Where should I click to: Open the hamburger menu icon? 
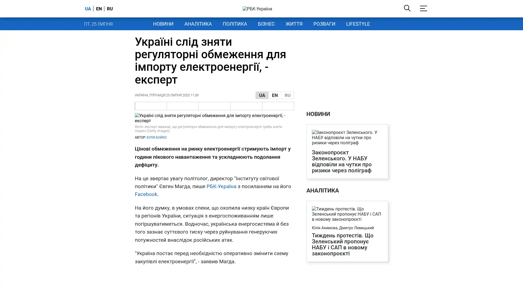(423, 8)
